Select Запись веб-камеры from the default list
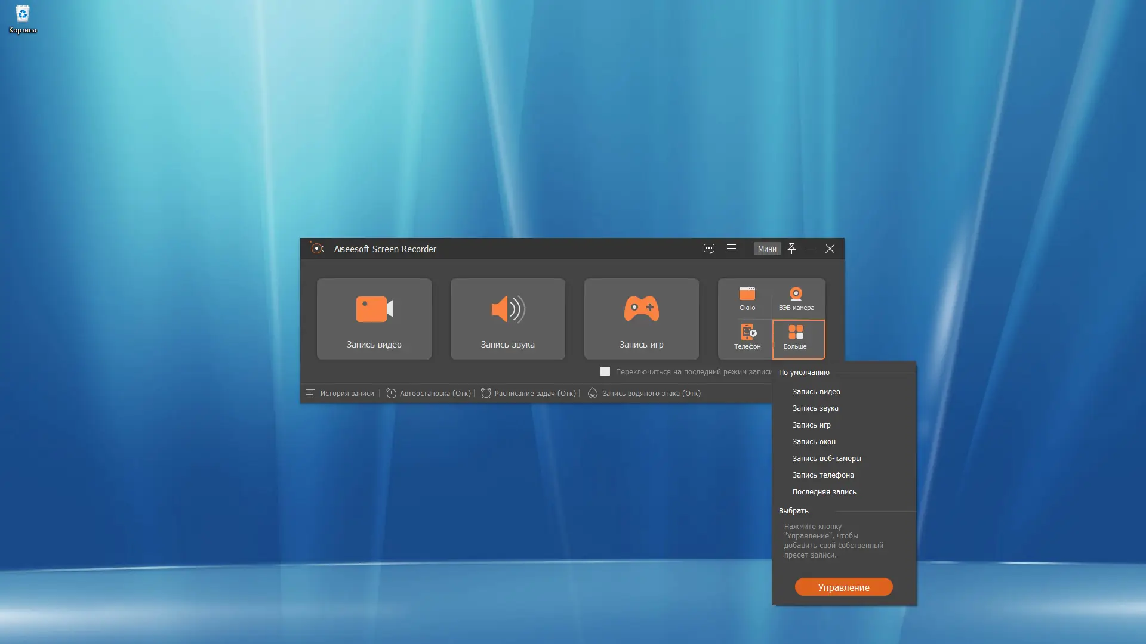Image resolution: width=1146 pixels, height=644 pixels. coord(826,458)
